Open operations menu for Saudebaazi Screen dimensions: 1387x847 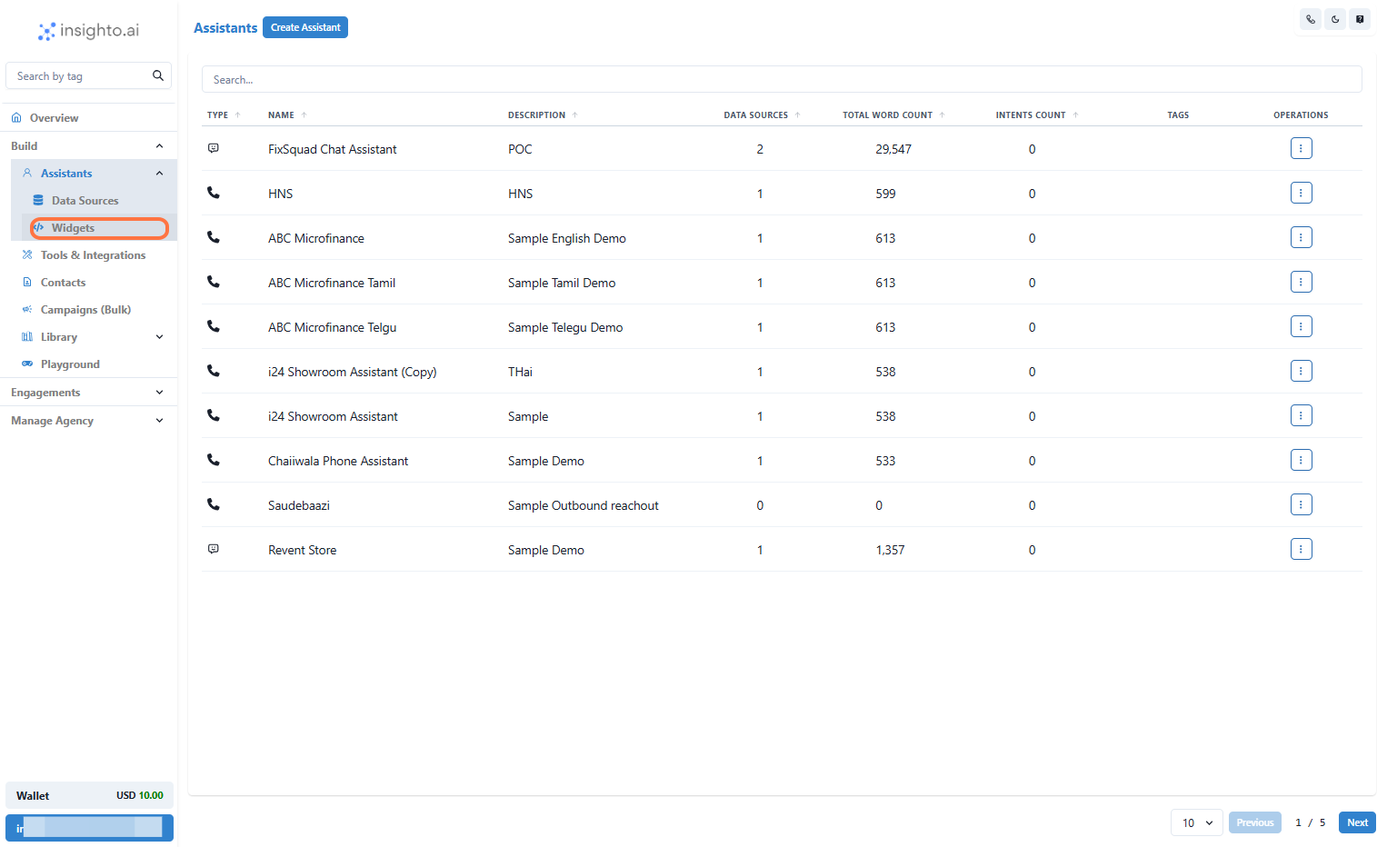click(1301, 504)
